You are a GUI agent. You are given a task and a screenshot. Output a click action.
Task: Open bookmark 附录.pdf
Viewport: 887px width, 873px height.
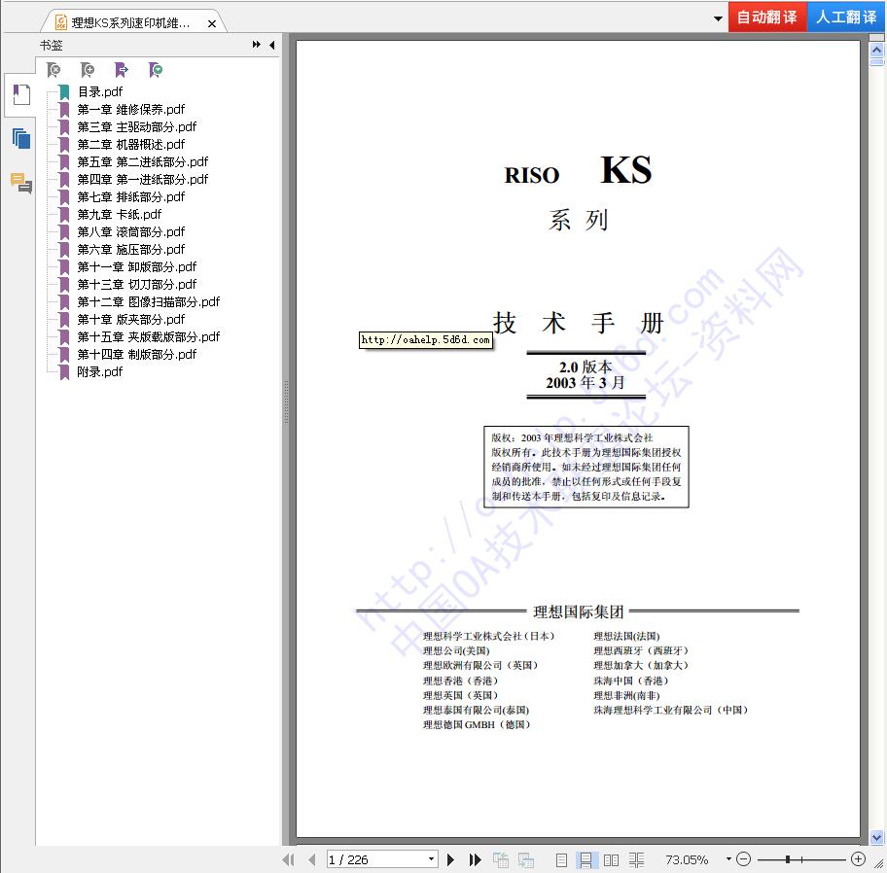tap(99, 372)
